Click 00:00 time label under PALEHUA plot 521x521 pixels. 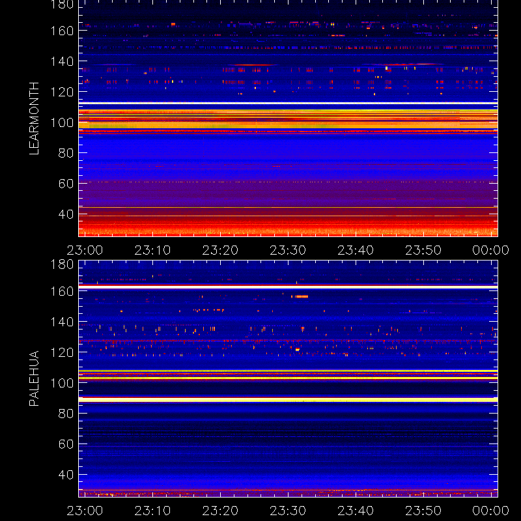[491, 511]
